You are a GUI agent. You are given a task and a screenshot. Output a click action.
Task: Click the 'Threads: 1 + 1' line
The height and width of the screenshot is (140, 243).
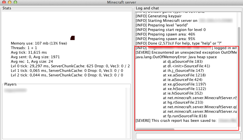24,48
